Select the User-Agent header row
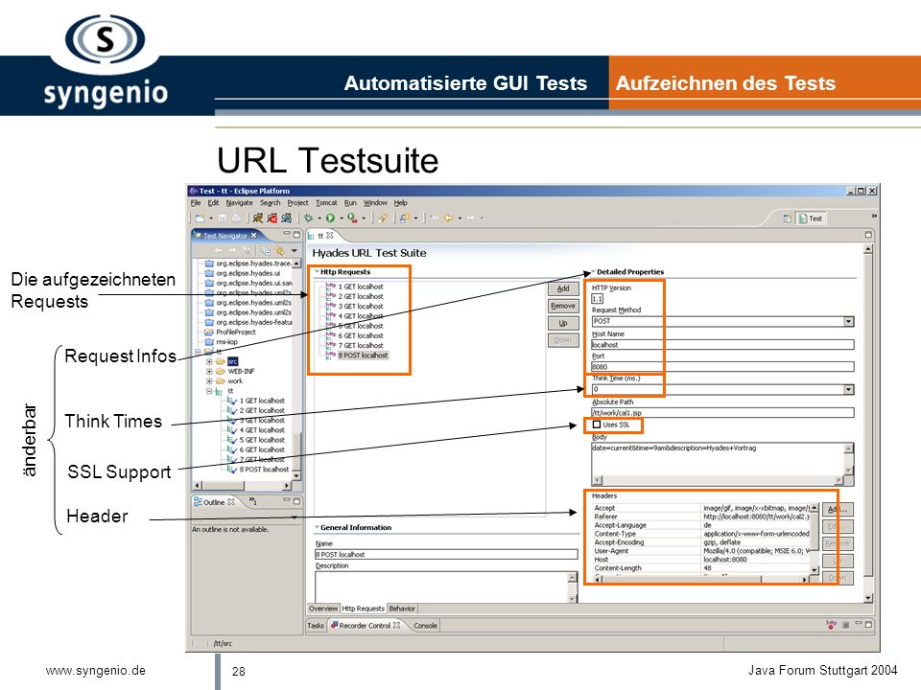 tap(702, 551)
